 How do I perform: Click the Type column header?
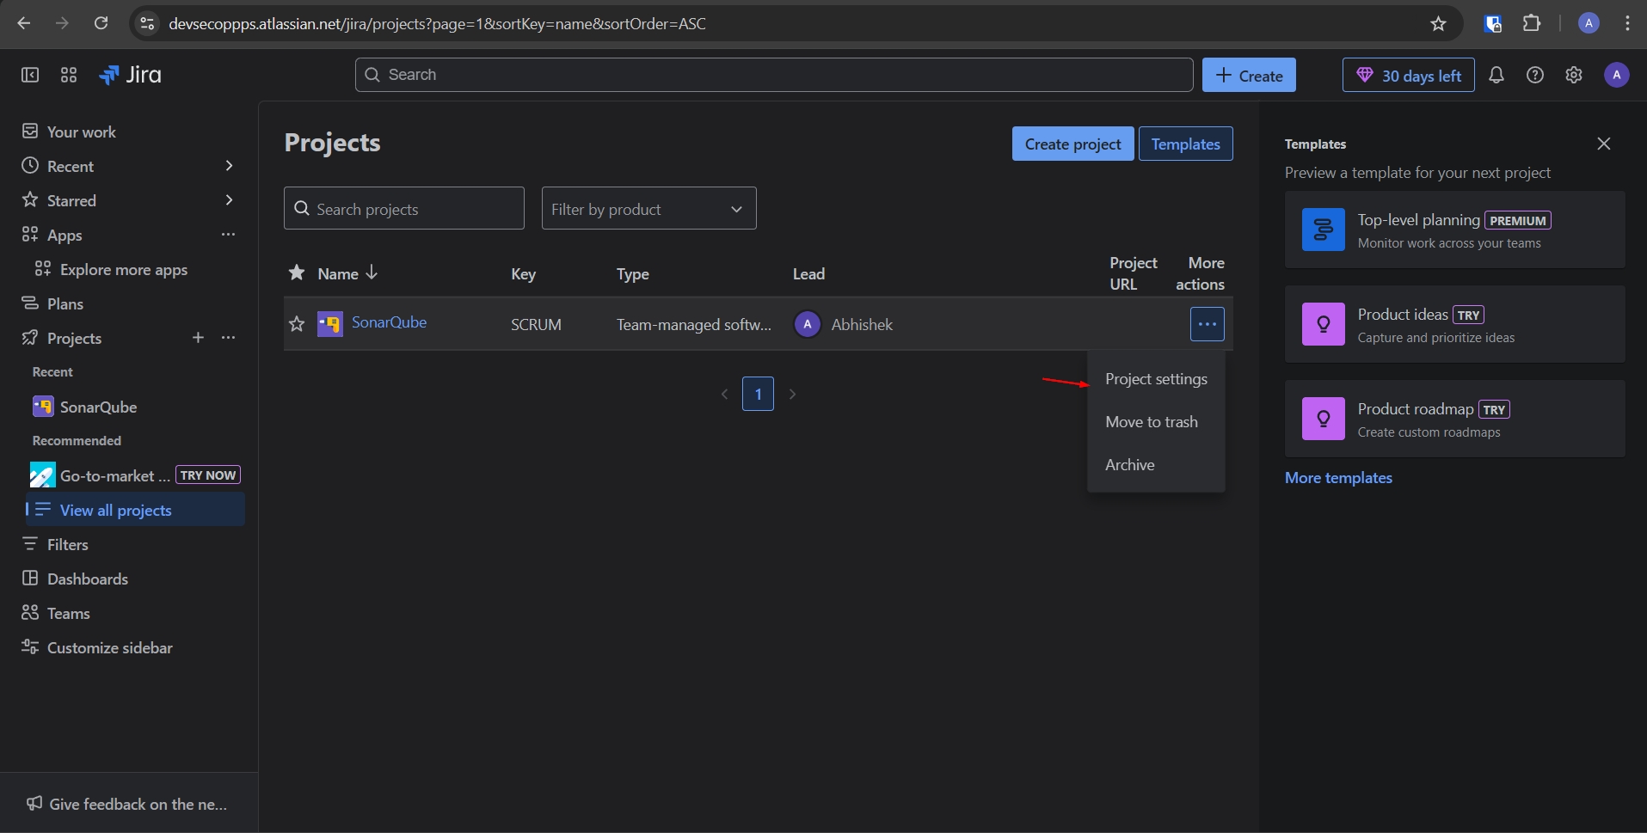[x=633, y=273]
